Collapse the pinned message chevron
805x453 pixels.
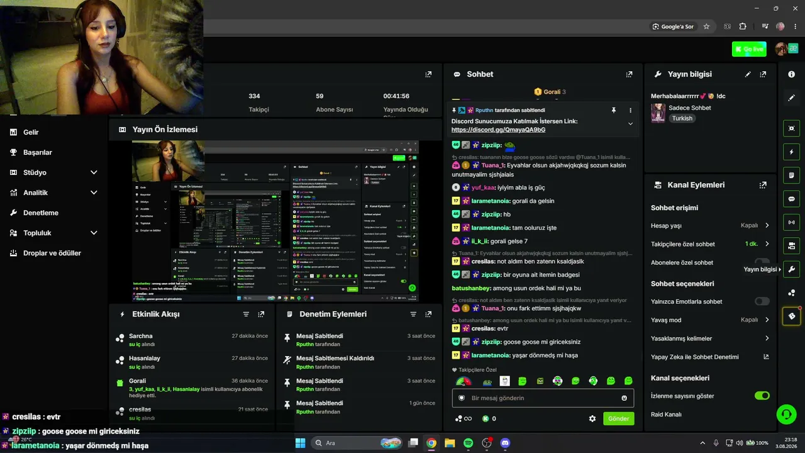630,124
